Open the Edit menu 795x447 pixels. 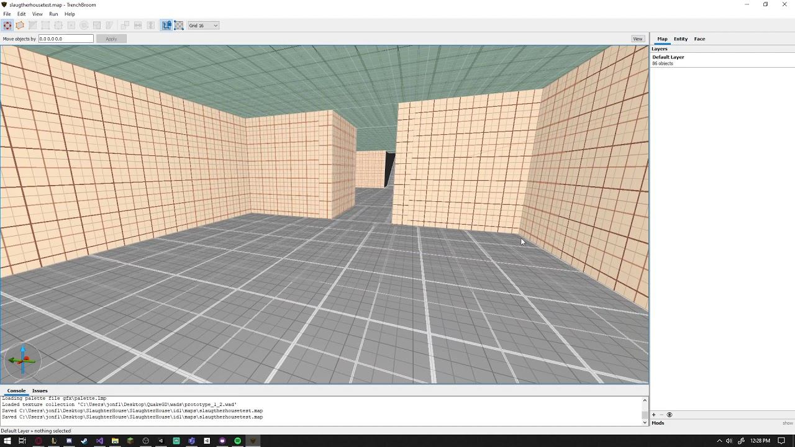[x=22, y=14]
